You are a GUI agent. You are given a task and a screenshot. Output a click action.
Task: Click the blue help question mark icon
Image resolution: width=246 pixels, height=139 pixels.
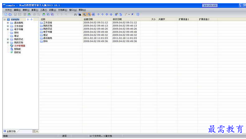(x=138, y=14)
